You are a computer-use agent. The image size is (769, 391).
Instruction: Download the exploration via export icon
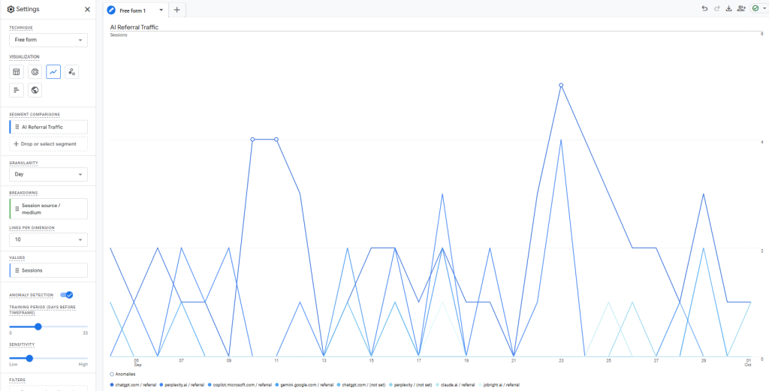click(728, 8)
